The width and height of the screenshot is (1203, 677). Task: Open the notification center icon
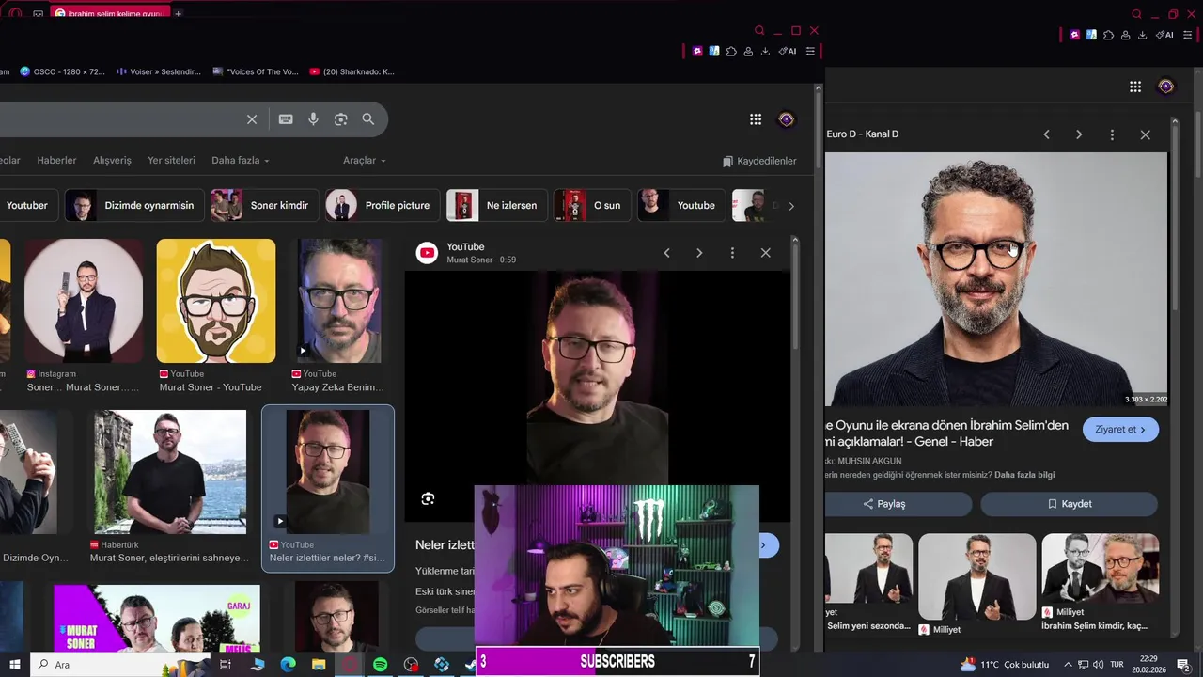[1183, 665]
